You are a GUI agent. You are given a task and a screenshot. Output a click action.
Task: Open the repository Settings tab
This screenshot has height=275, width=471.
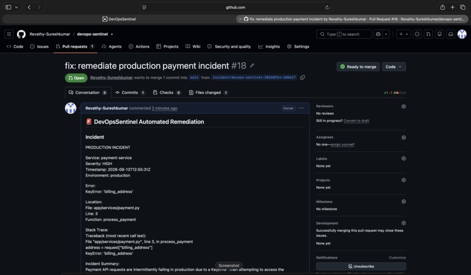point(298,47)
